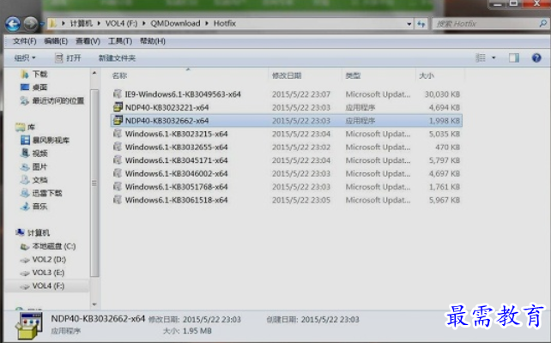The width and height of the screenshot is (551, 343).
Task: Click the Windows6.1-KB3045171-x64 update icon
Action: (118, 160)
